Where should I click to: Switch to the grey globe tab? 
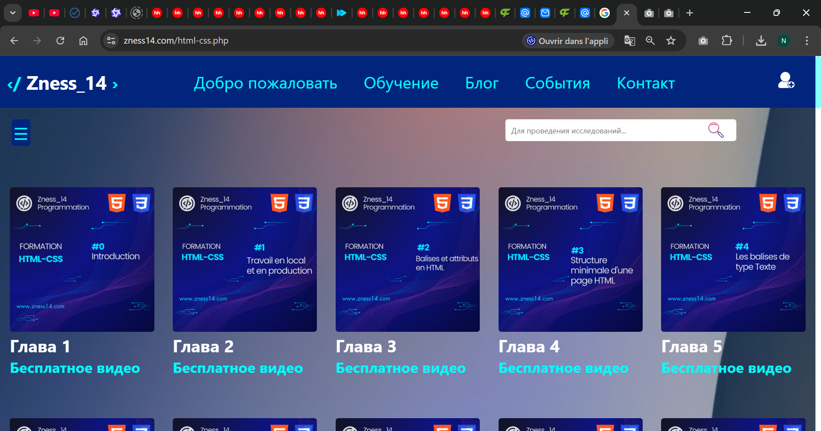point(136,13)
